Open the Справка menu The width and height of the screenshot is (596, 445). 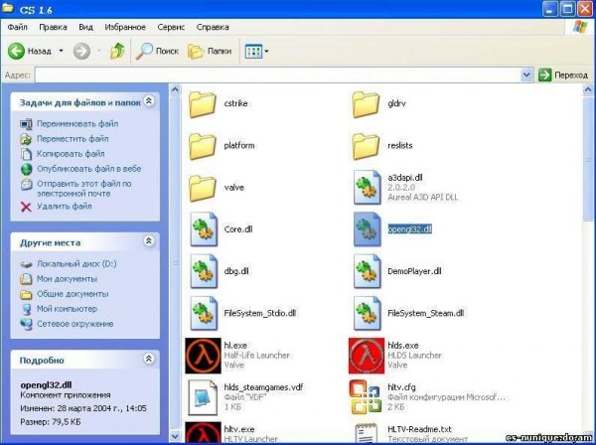tap(213, 27)
